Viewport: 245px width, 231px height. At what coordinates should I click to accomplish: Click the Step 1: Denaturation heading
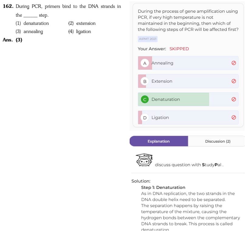(x=163, y=187)
